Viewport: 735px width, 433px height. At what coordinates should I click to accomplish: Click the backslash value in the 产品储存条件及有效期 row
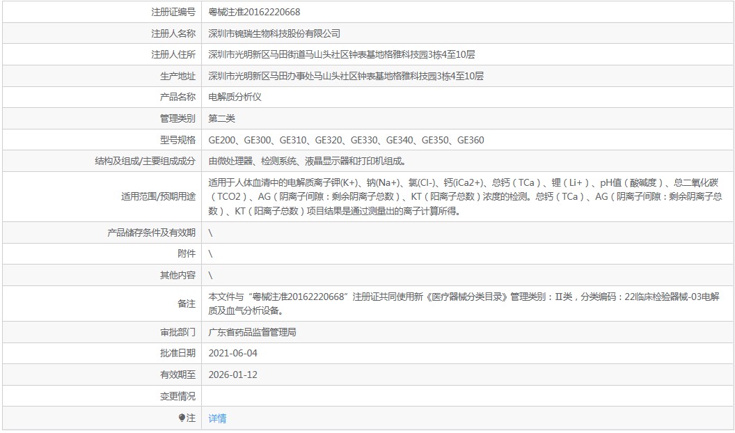pos(210,233)
